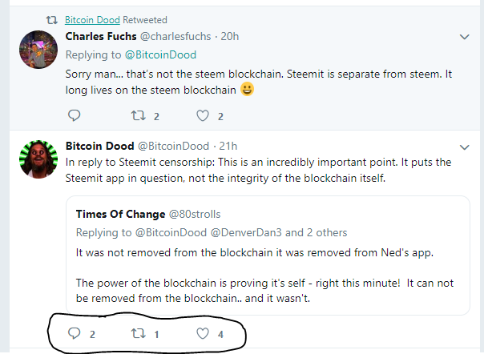The image size is (484, 354).
Task: Retweet Charles Fuchs' tweet
Action: click(x=139, y=116)
